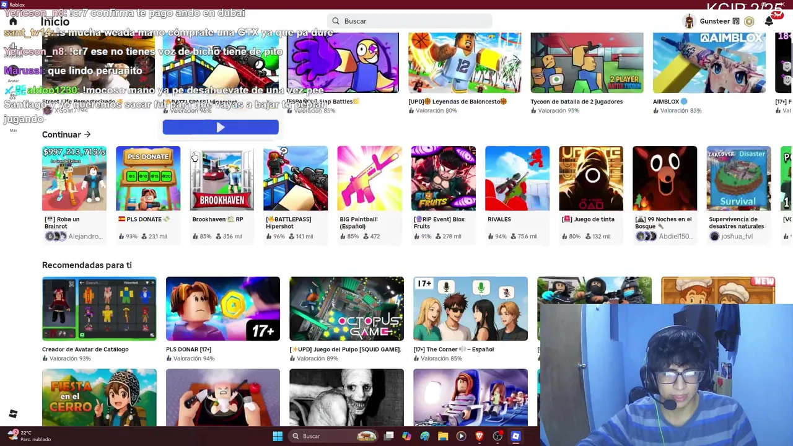The image size is (793, 446).
Task: Open the RIVALES game thumbnail
Action: click(x=517, y=178)
